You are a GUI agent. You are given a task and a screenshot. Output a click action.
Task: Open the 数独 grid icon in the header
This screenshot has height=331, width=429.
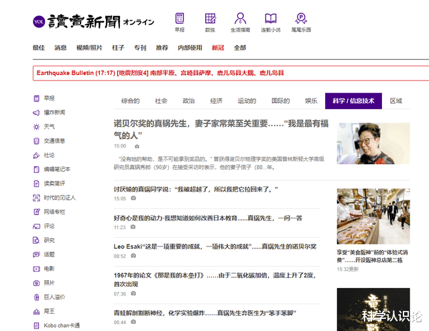(210, 18)
